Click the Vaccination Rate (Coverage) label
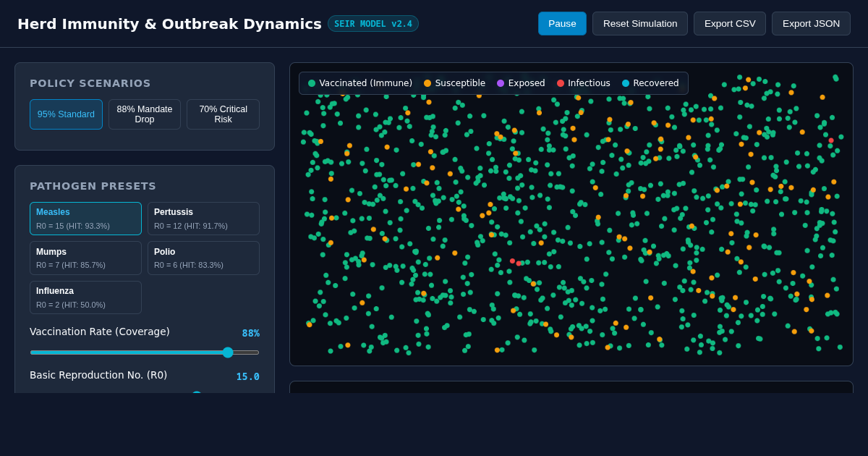The width and height of the screenshot is (868, 456). point(100,332)
